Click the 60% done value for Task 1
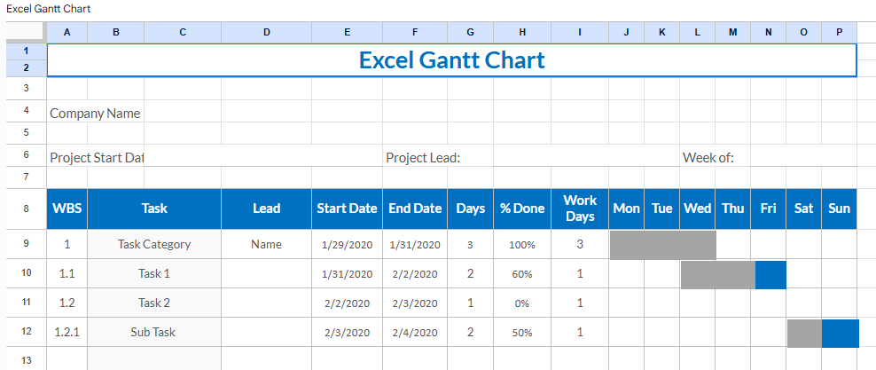The width and height of the screenshot is (876, 370). coord(522,274)
